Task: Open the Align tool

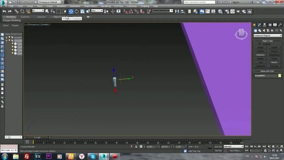Action: pyautogui.click(x=183, y=12)
